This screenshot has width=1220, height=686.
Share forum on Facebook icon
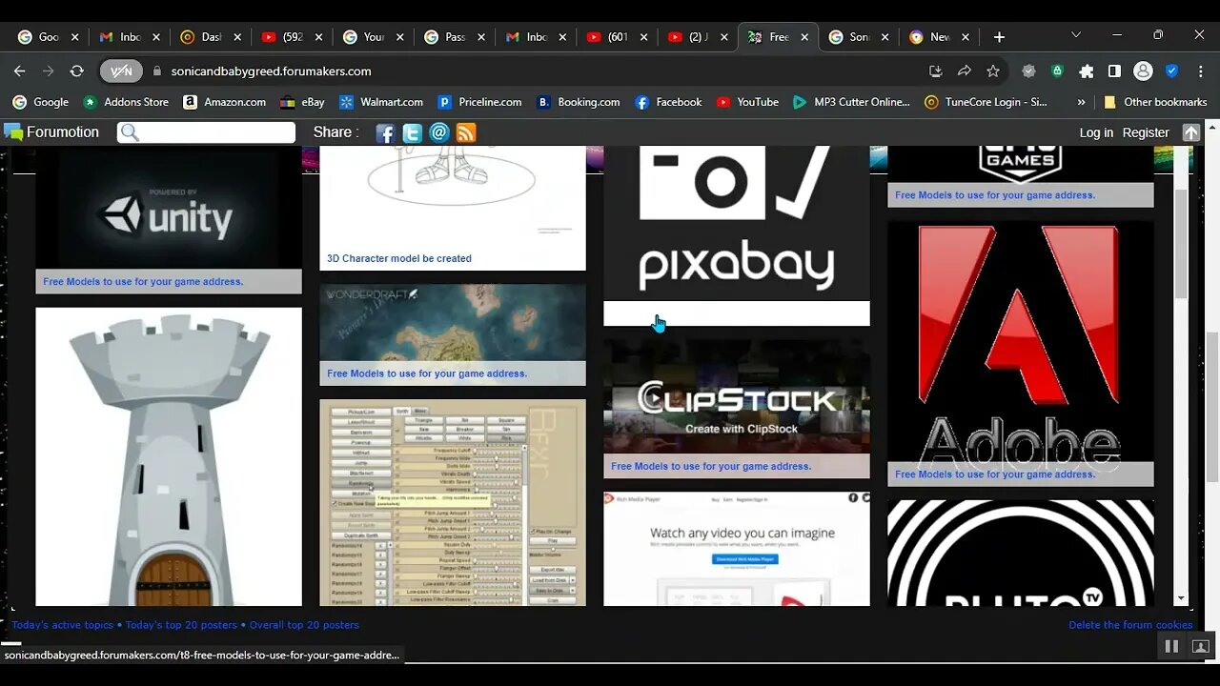(x=385, y=133)
